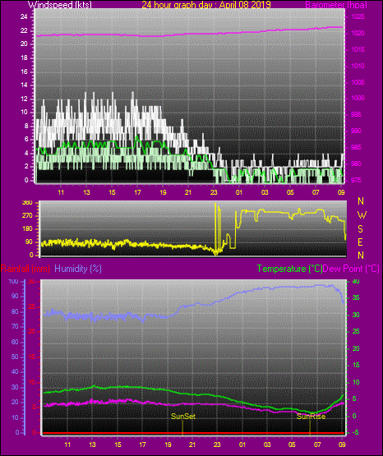Click the Temperature (°C) legend label
383x456 pixels.
click(x=289, y=269)
